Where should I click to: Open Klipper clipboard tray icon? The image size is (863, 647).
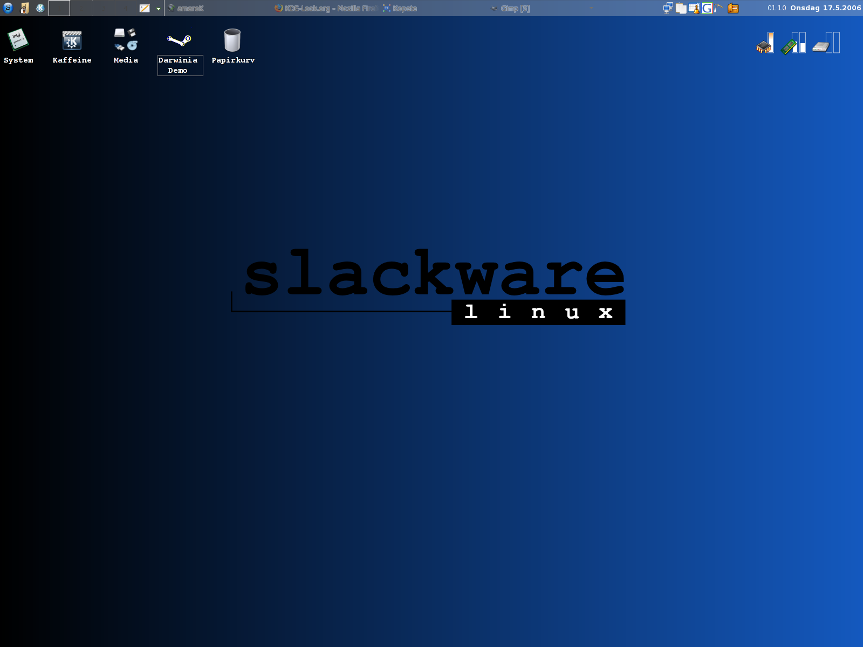pyautogui.click(x=681, y=8)
